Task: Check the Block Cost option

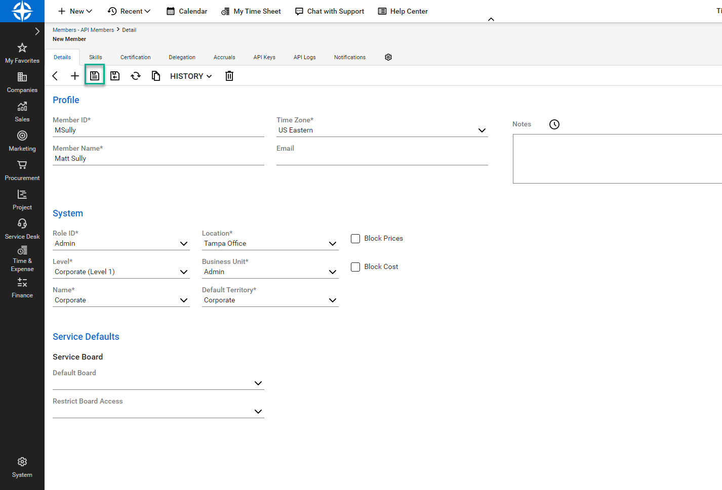Action: tap(355, 266)
